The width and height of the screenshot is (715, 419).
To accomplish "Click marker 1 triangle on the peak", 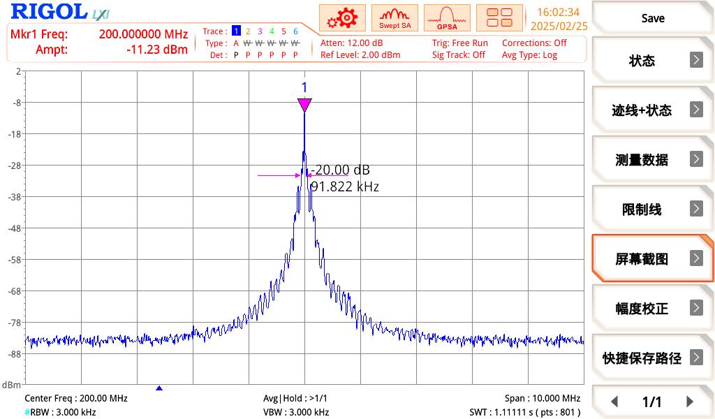I will click(x=304, y=105).
